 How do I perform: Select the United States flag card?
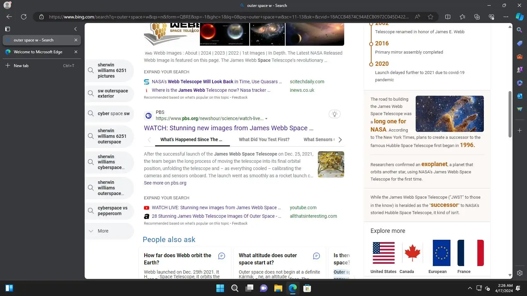point(383,257)
